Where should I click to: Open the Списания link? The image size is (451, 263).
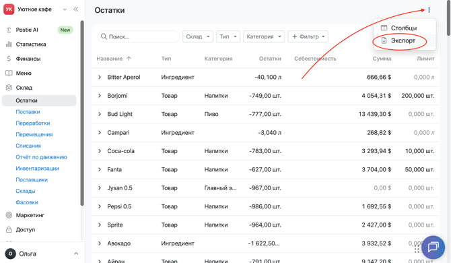28,146
